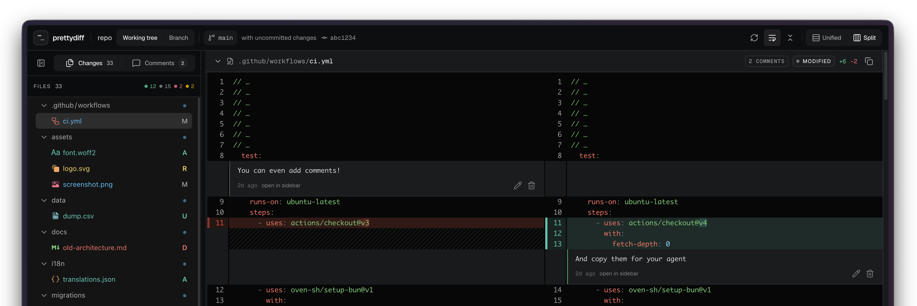
Task: Click the repo label
Action: 105,38
